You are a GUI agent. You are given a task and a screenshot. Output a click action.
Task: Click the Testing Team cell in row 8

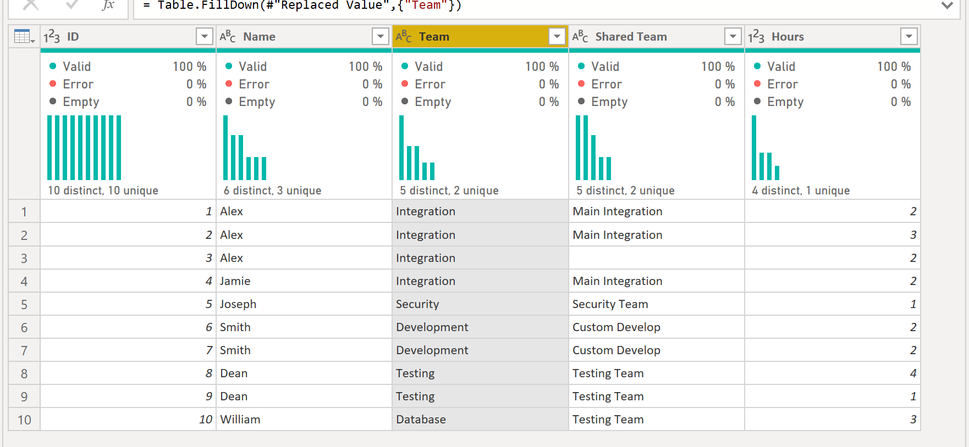pos(657,373)
